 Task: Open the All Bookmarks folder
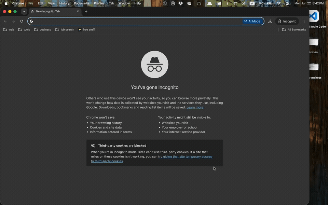pyautogui.click(x=294, y=30)
